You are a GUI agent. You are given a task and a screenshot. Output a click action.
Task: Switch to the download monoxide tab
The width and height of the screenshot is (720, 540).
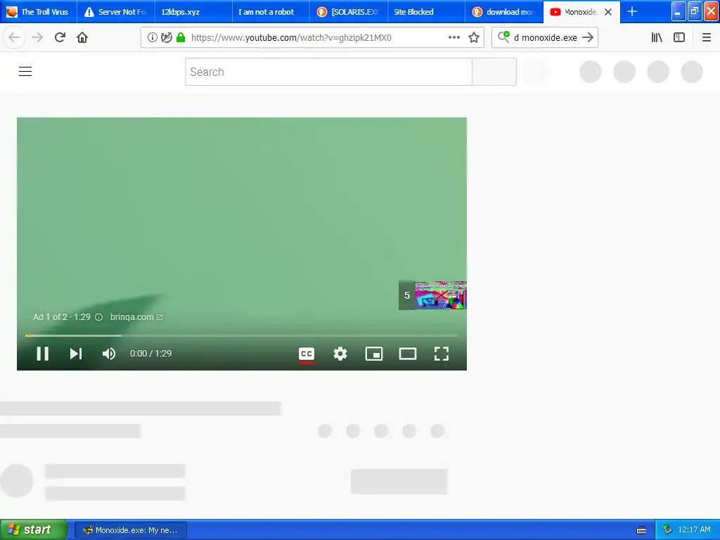click(x=503, y=12)
